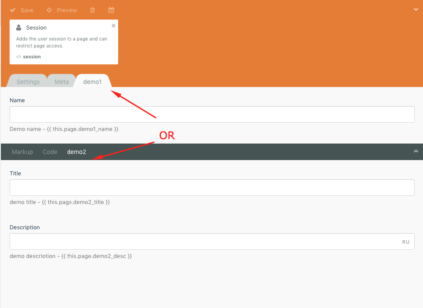Collapse the orange header with the chevron
The image size is (423, 308).
coord(416,10)
